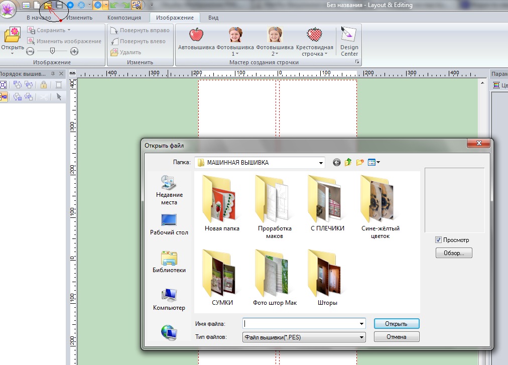
Task: Toggle the Просмотр preview checkbox
Action: tap(438, 240)
